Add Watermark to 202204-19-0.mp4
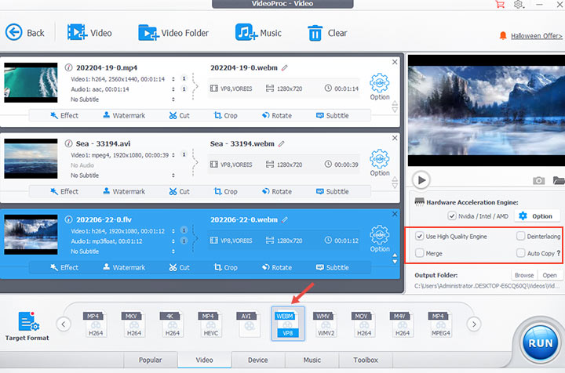Image resolution: width=565 pixels, height=373 pixels. [x=124, y=115]
